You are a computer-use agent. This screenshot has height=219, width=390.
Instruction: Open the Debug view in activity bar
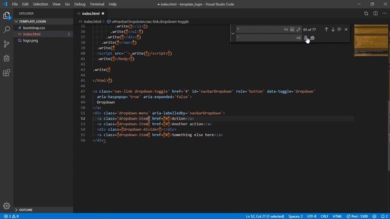(7, 58)
